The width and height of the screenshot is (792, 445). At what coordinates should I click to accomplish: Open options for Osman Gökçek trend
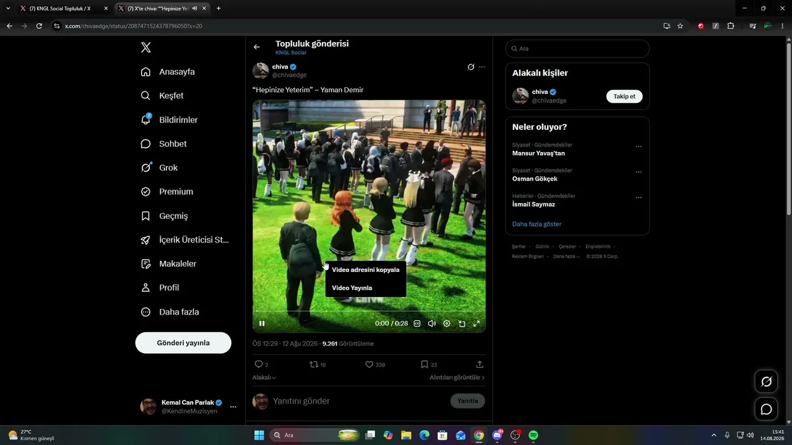pos(639,172)
